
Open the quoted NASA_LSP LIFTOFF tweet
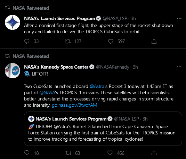(103, 129)
